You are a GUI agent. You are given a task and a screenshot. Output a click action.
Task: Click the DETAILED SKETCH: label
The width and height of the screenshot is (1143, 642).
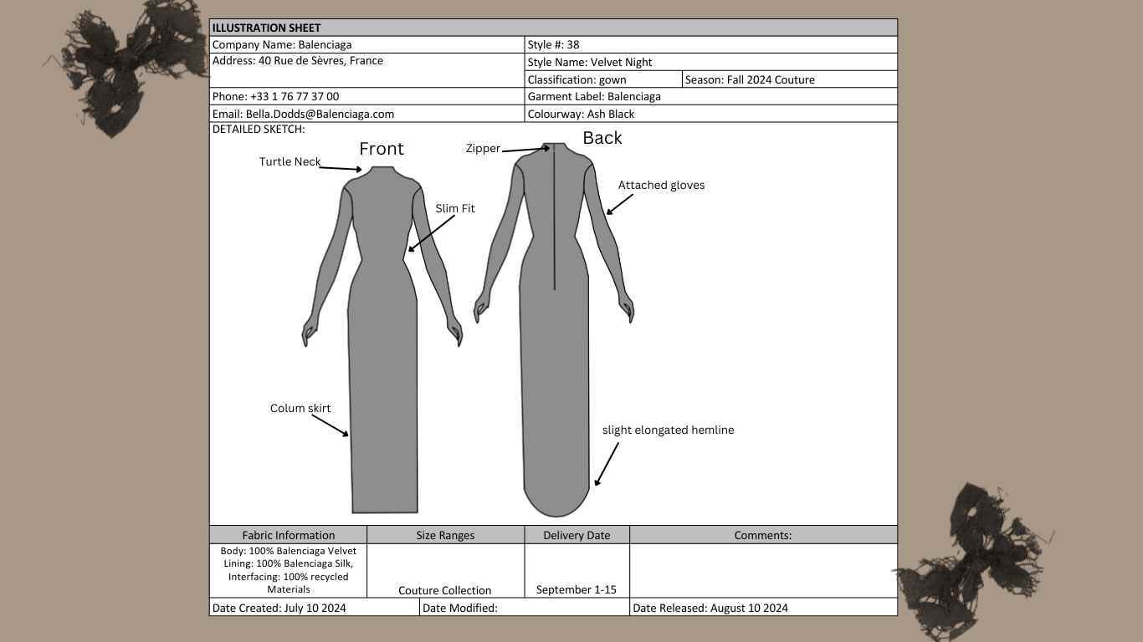coord(259,130)
